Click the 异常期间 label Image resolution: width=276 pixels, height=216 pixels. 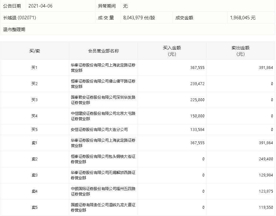click(x=107, y=6)
